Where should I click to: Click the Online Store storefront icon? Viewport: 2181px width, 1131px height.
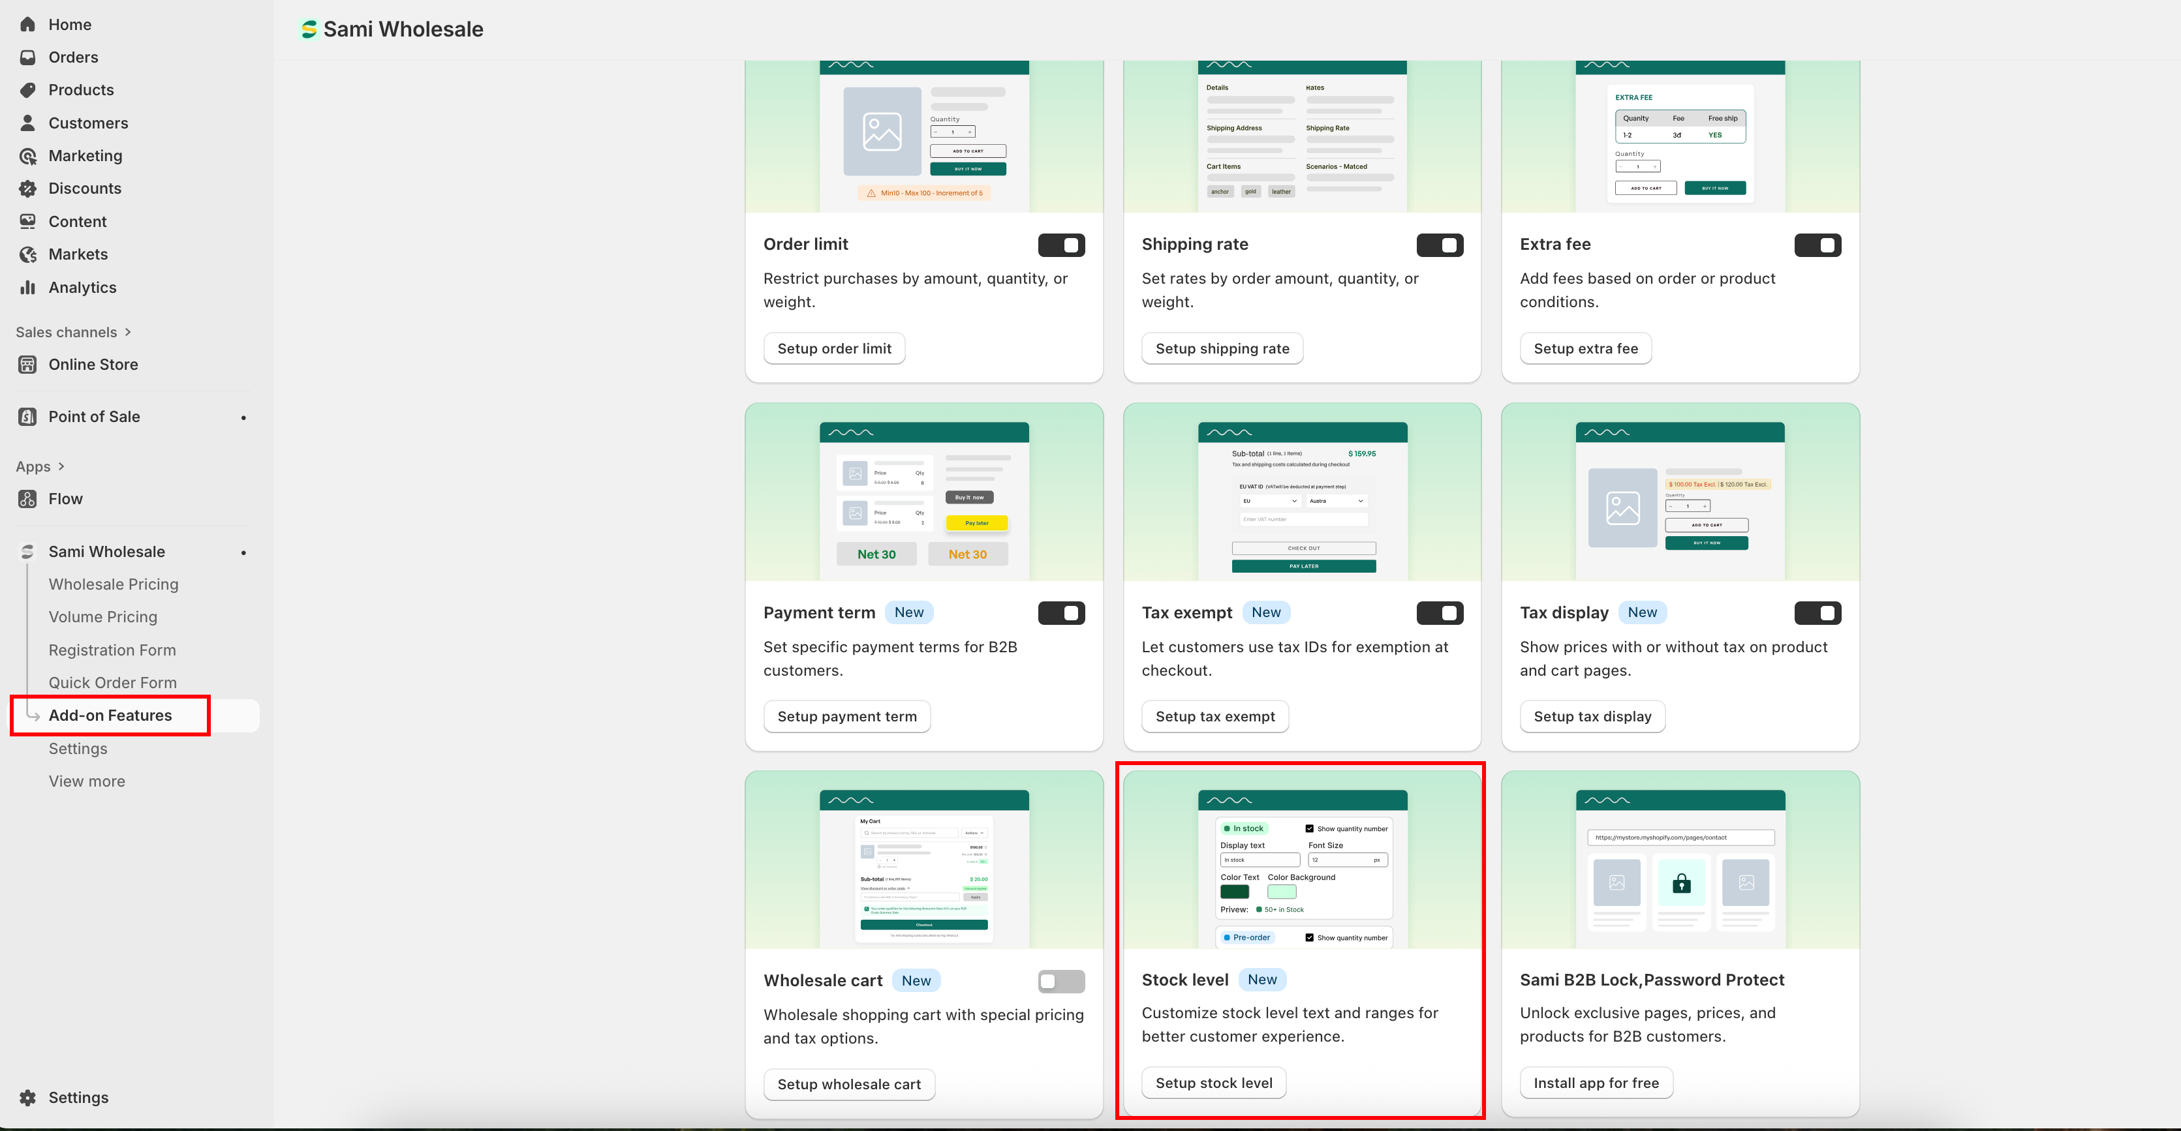point(28,365)
